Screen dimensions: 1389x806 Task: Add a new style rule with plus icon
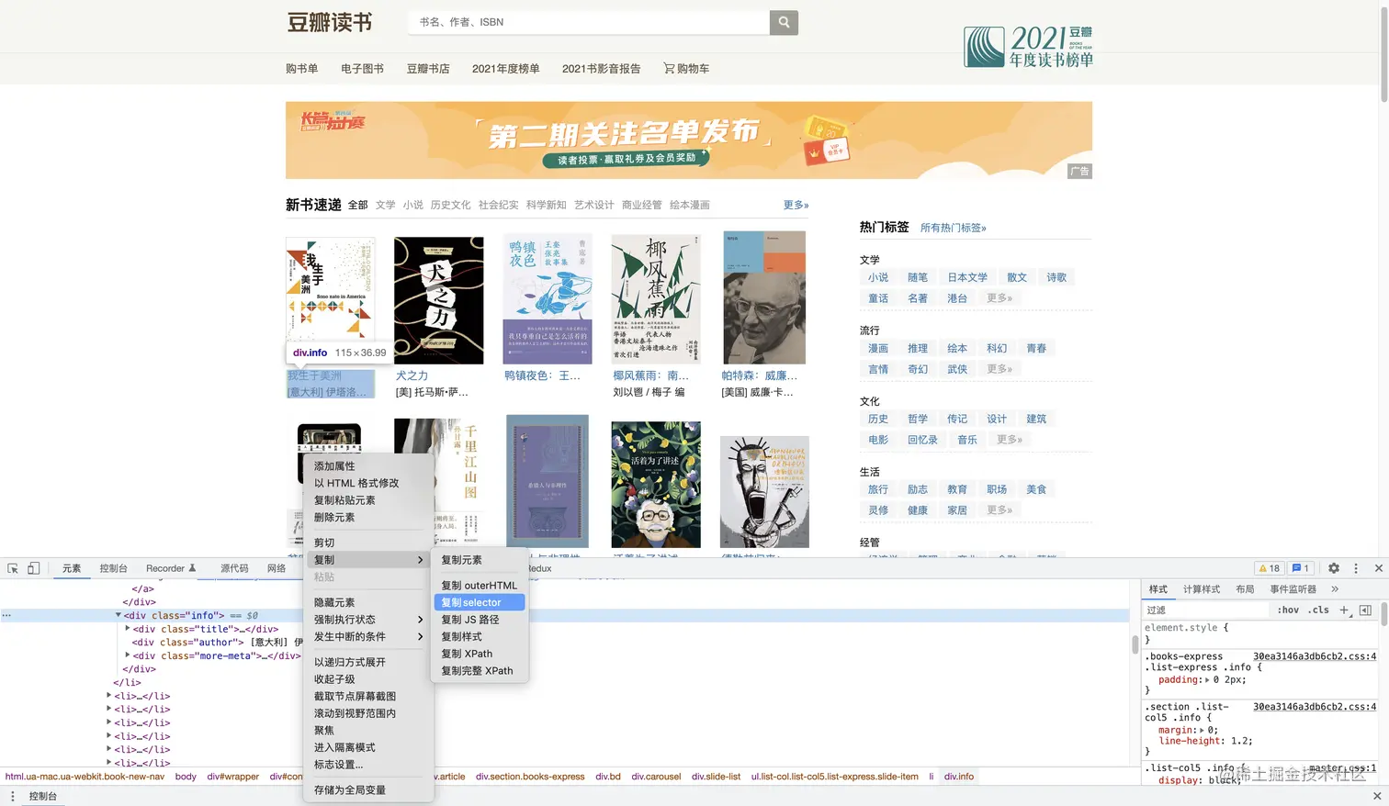(x=1344, y=610)
